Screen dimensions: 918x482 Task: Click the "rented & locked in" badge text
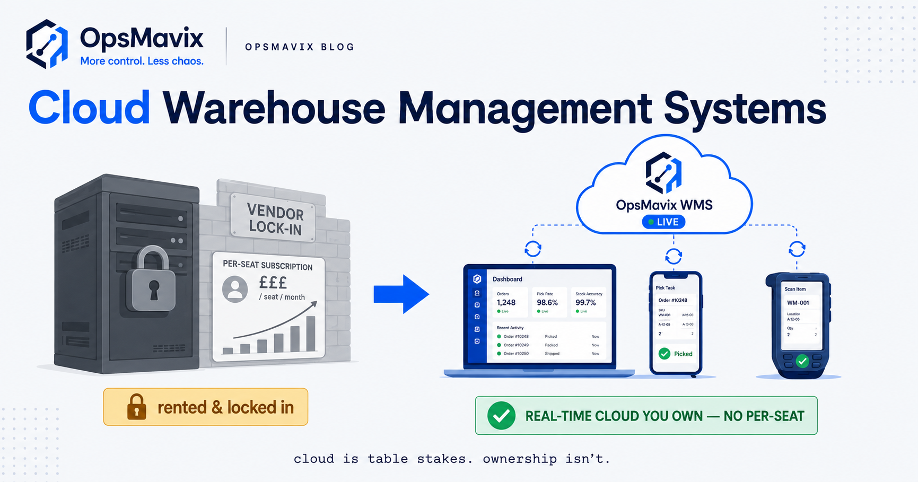(x=225, y=407)
